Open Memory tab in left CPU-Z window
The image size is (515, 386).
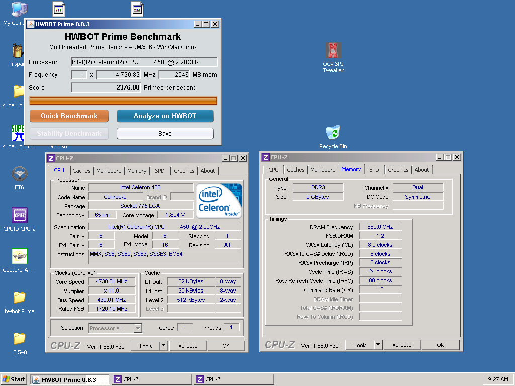tap(137, 171)
